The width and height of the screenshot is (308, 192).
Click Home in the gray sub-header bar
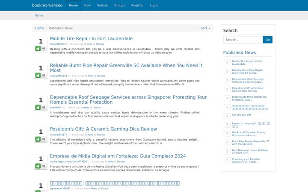coord(39,15)
